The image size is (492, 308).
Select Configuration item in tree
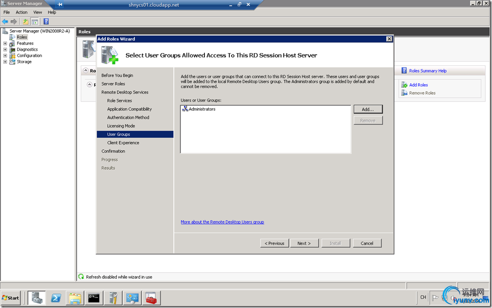[x=29, y=55]
